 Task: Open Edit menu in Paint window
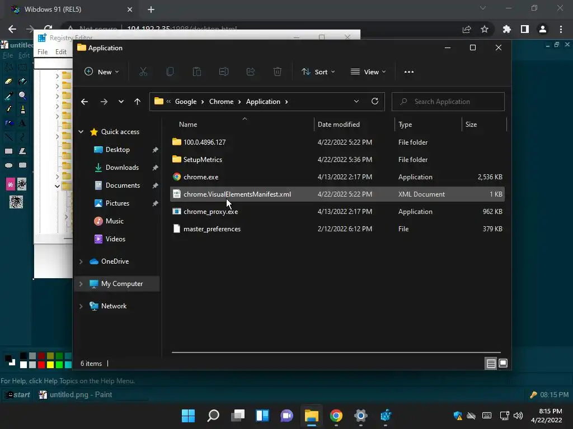click(24, 55)
